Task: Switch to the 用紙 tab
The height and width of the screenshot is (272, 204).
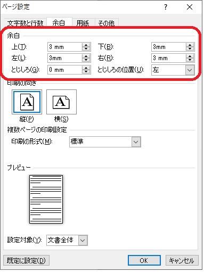Action: pyautogui.click(x=83, y=23)
